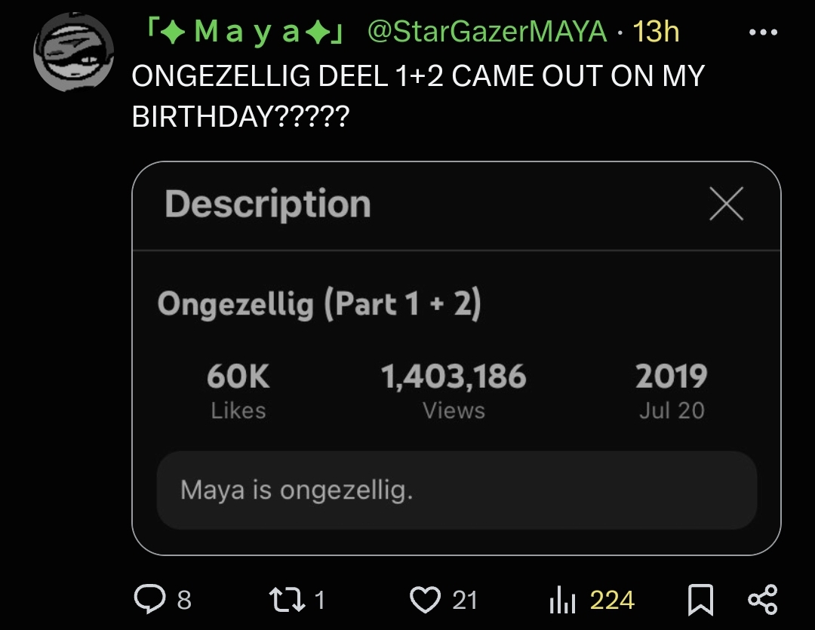Click the 60K Likes stat

[238, 390]
